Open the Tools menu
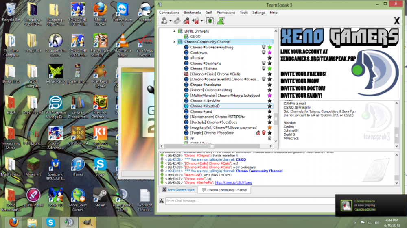Screen dimensions: 407x228 click(244, 13)
